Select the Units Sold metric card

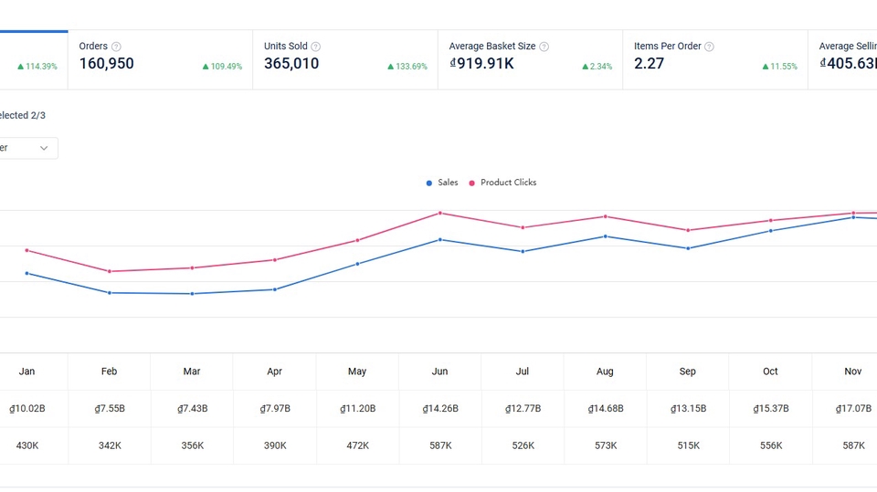click(344, 59)
